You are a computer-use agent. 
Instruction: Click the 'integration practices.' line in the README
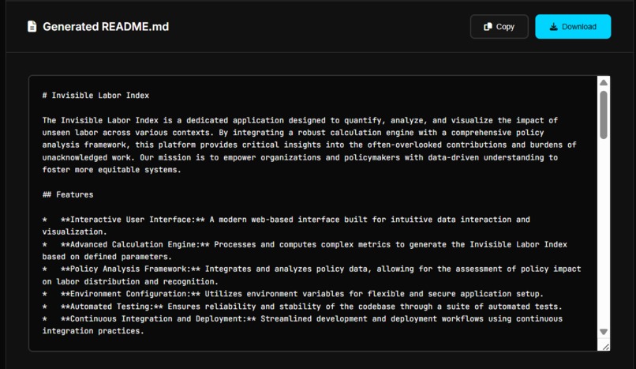click(93, 331)
